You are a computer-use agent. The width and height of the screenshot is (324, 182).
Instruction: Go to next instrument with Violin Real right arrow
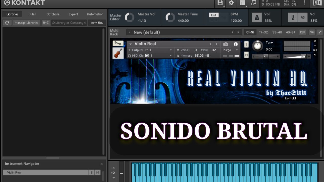[216, 44]
